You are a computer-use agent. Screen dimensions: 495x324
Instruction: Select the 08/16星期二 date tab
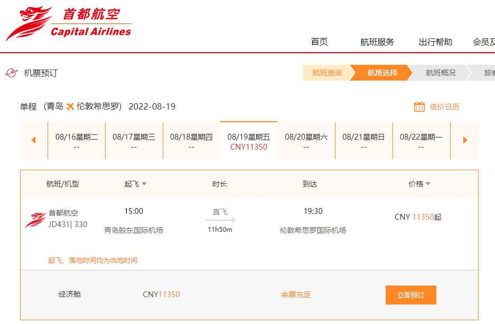click(x=77, y=141)
